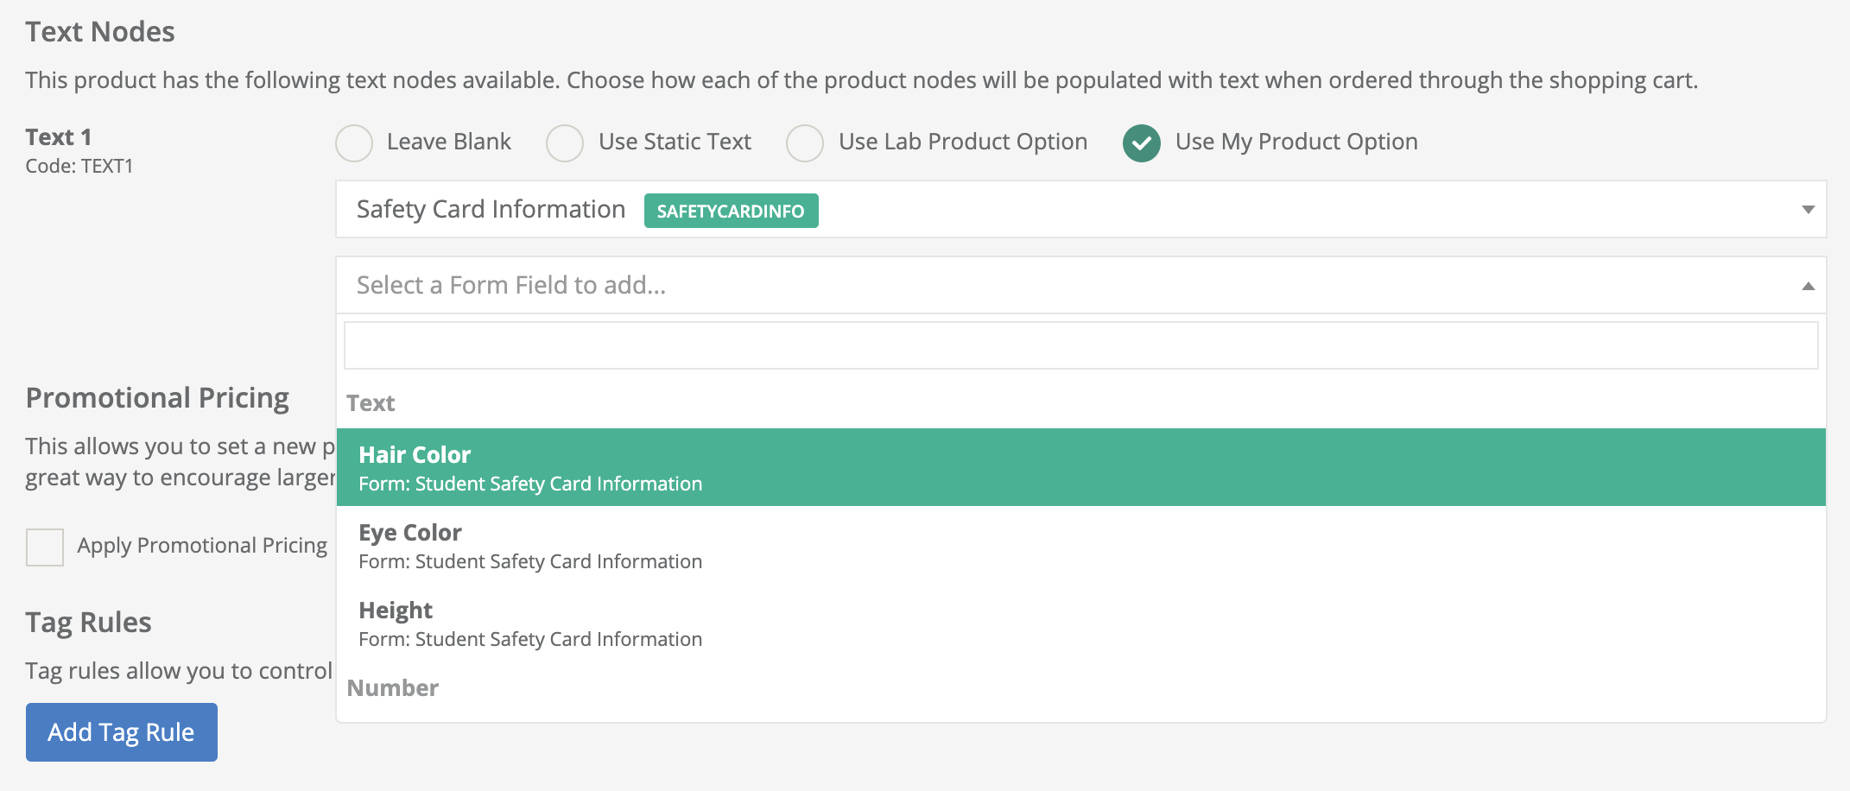
Task: Click the Use My Product Option label
Action: click(1296, 142)
